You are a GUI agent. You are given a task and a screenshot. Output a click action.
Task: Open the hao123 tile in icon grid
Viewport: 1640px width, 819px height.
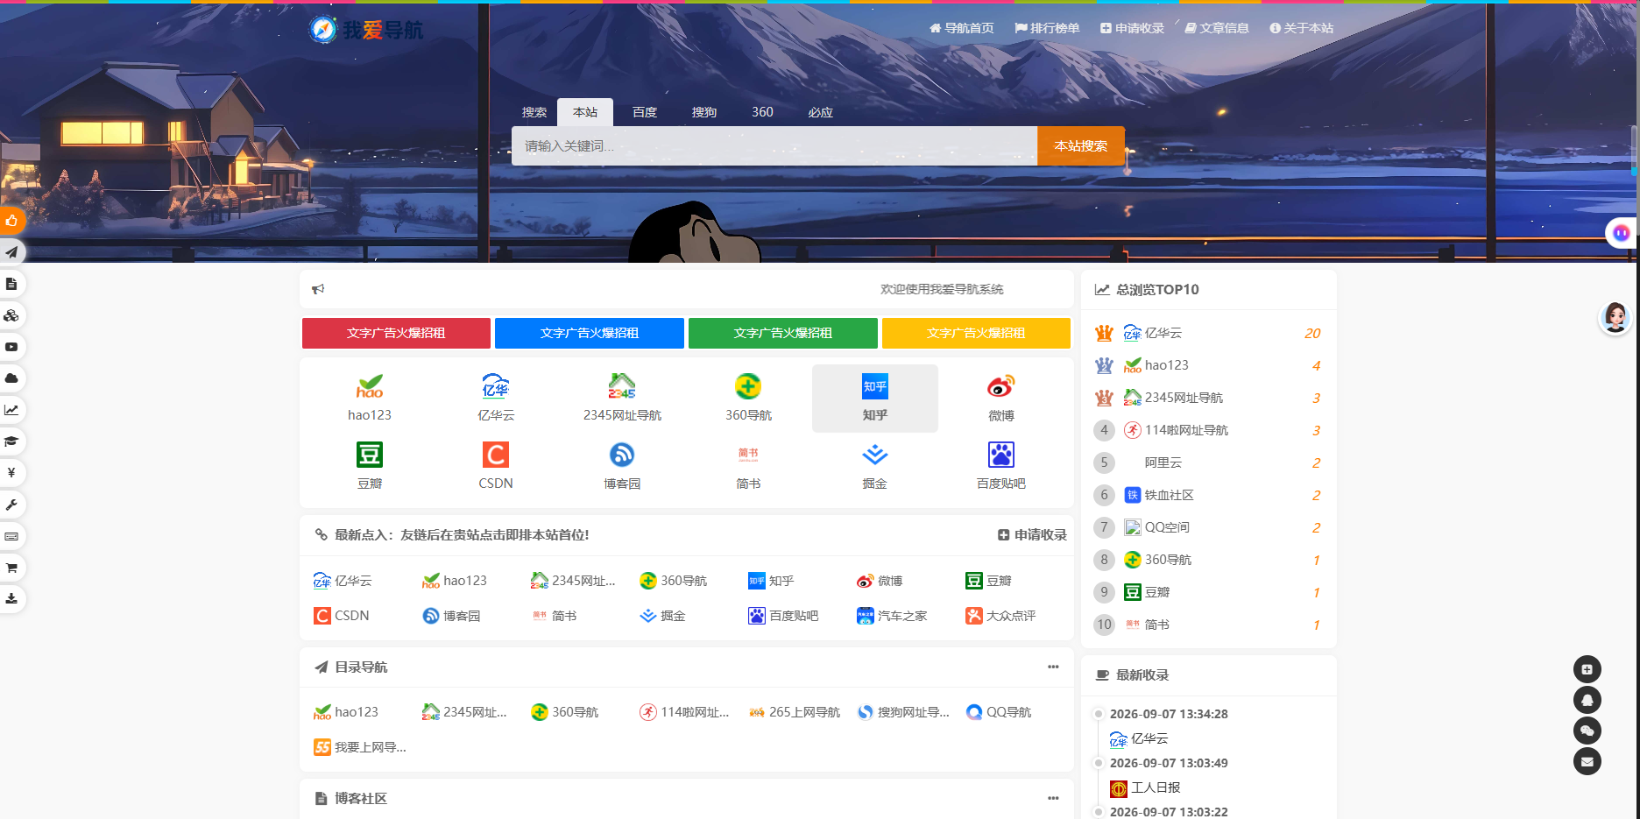click(x=370, y=399)
